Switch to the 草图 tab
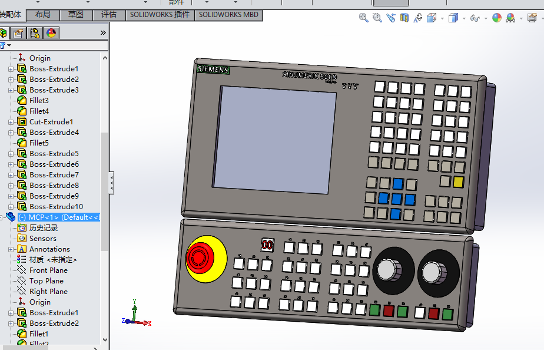 coord(75,15)
